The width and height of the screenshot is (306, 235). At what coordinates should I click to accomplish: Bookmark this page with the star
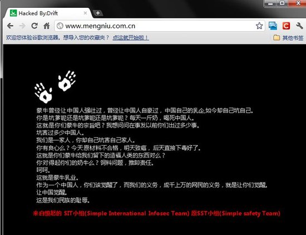259,26
